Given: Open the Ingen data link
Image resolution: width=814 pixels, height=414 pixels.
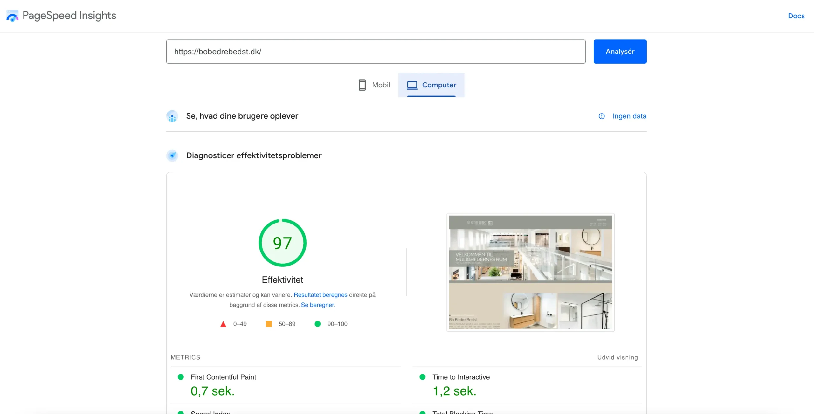Looking at the screenshot, I should pyautogui.click(x=629, y=116).
